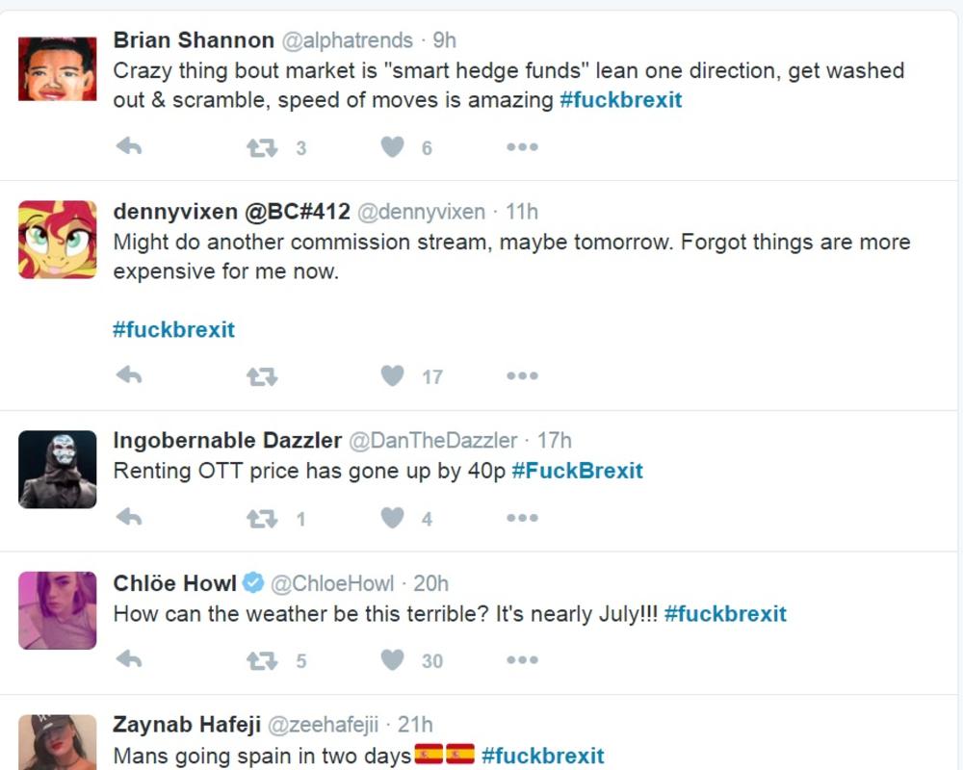Open #fuckbrexit hashtag in dennyvixen's tweet

174,330
